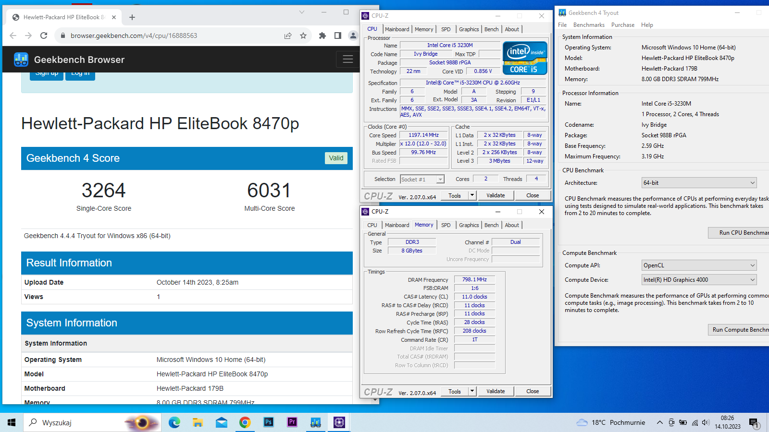Open CPU-Z from the taskbar

point(339,422)
